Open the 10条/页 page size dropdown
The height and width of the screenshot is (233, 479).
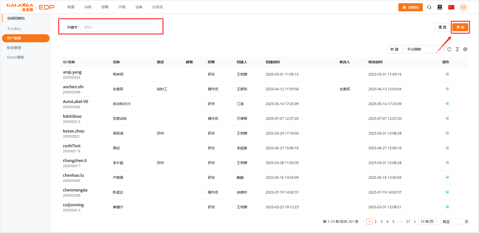(429, 221)
